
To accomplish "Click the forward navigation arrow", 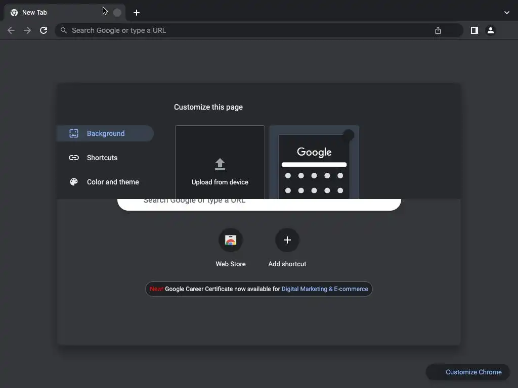I will pyautogui.click(x=27, y=30).
